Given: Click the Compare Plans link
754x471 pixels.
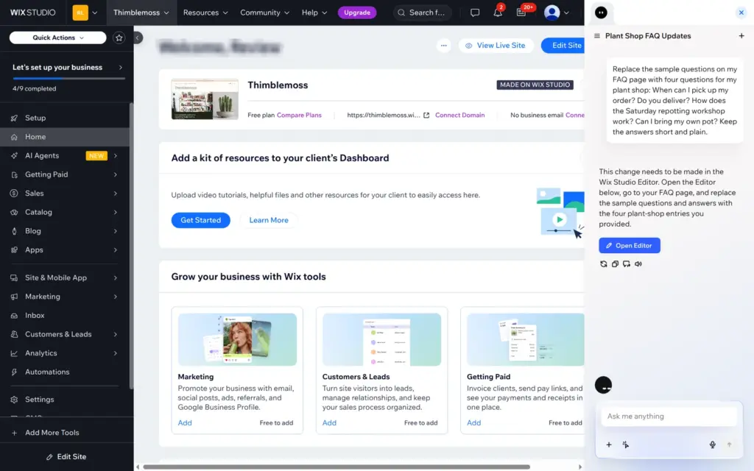Looking at the screenshot, I should tap(299, 116).
